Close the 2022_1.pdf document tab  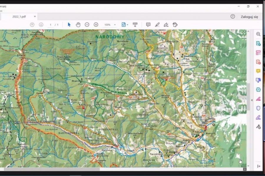35,17
